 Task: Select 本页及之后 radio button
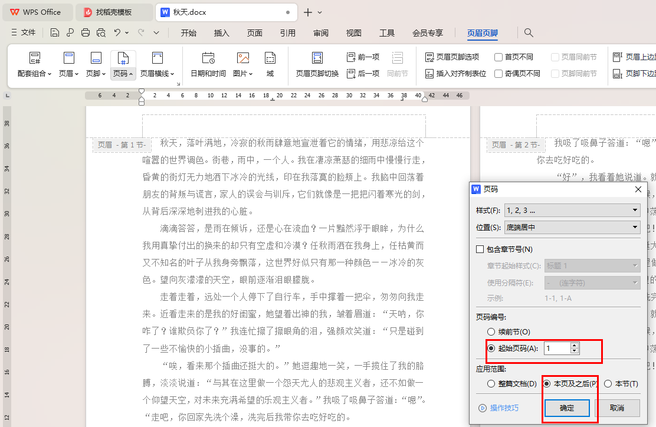547,383
